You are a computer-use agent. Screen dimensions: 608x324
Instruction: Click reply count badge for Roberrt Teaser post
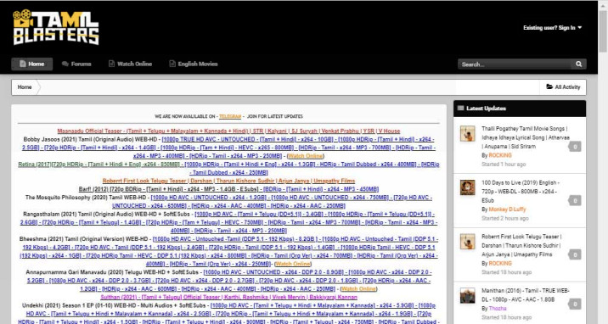(575, 254)
